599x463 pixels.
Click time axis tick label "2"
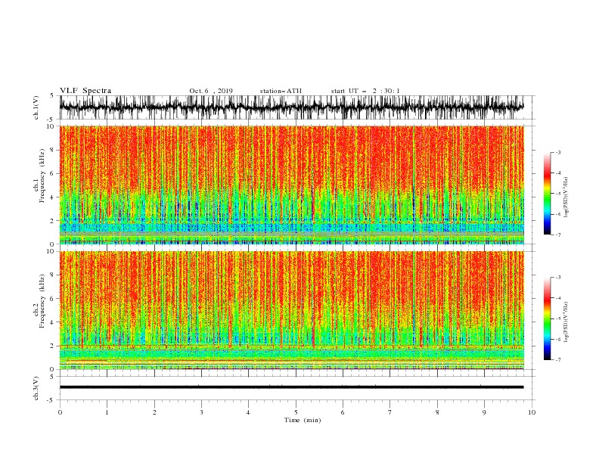[154, 412]
